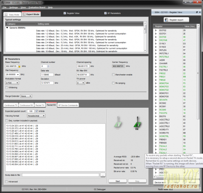The height and width of the screenshot is (193, 203).
Task: Close the Register View panel
Action: click(x=200, y=12)
